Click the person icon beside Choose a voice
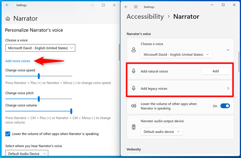 [x=134, y=50]
